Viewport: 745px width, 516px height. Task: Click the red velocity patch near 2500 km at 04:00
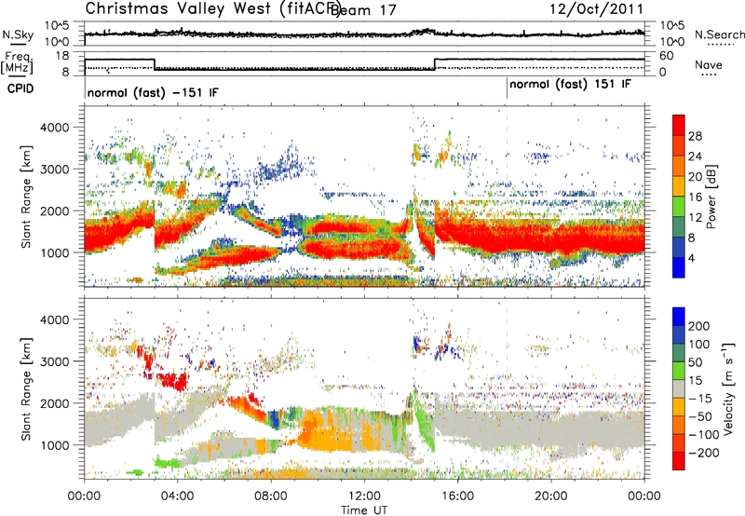tap(172, 381)
